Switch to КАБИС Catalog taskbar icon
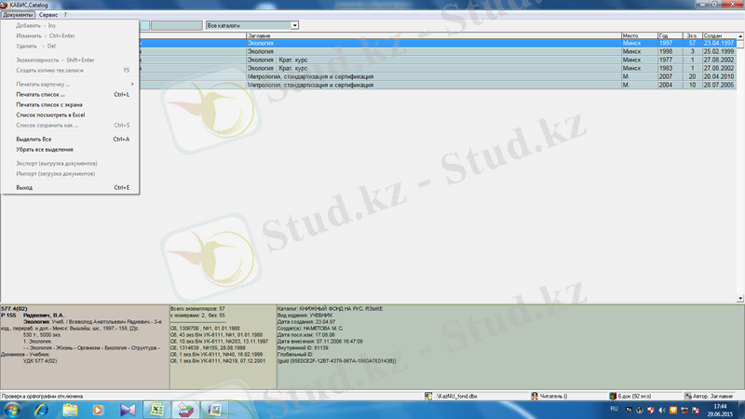The height and width of the screenshot is (419, 745). (185, 410)
